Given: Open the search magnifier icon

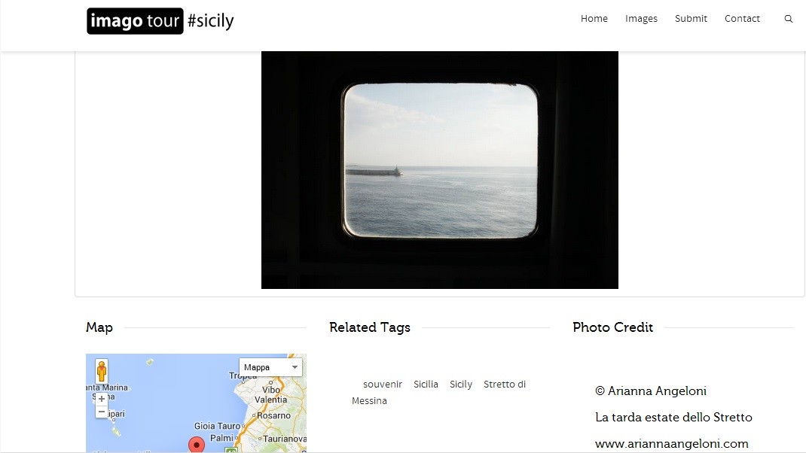Looking at the screenshot, I should tap(788, 19).
